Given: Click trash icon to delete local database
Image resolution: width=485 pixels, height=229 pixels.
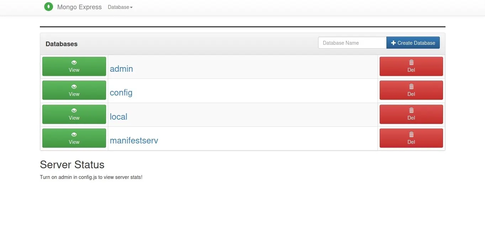Looking at the screenshot, I should 411,110.
